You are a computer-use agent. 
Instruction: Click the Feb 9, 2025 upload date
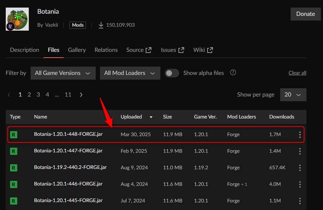coord(134,151)
